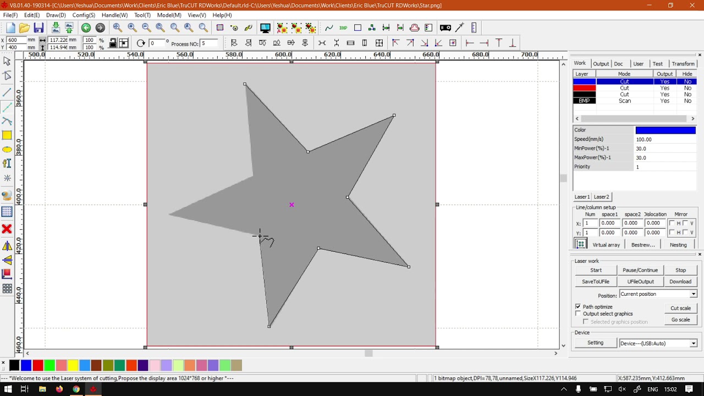Switch to the Output tab
The height and width of the screenshot is (396, 704).
point(601,64)
